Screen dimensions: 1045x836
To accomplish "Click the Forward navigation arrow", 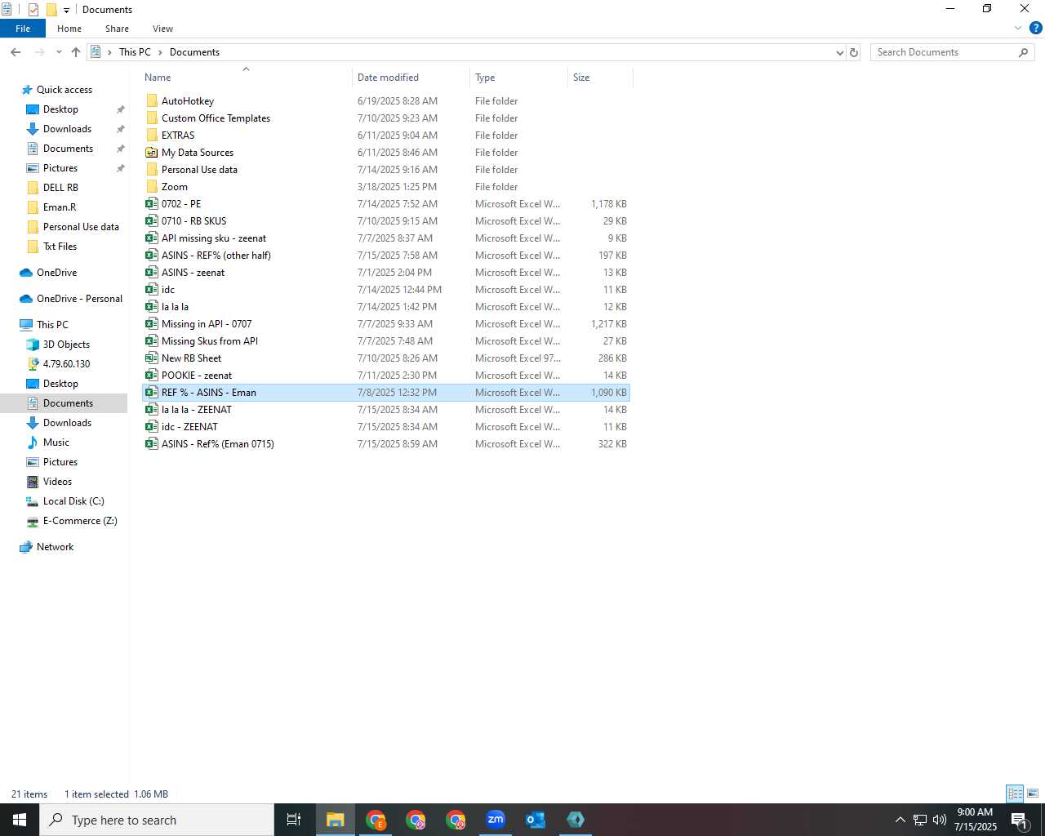I will (x=39, y=52).
